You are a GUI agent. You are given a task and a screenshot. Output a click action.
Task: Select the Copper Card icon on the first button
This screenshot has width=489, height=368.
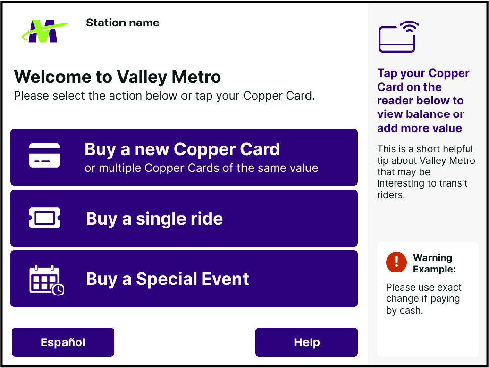tap(44, 156)
